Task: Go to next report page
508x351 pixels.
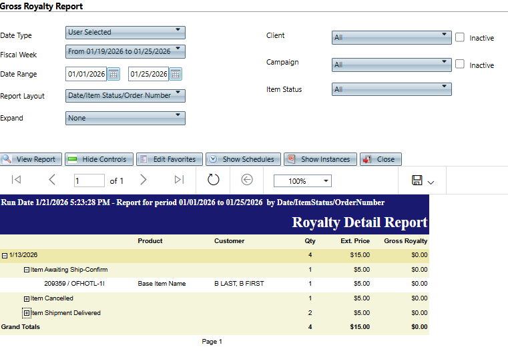Action: coord(143,180)
